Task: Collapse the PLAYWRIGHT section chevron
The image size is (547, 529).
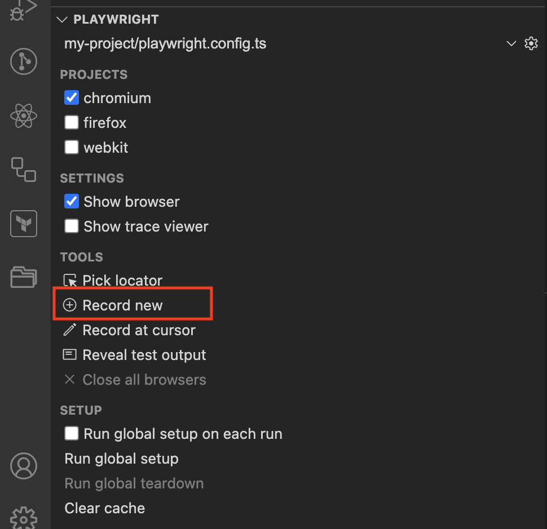Action: coord(61,20)
